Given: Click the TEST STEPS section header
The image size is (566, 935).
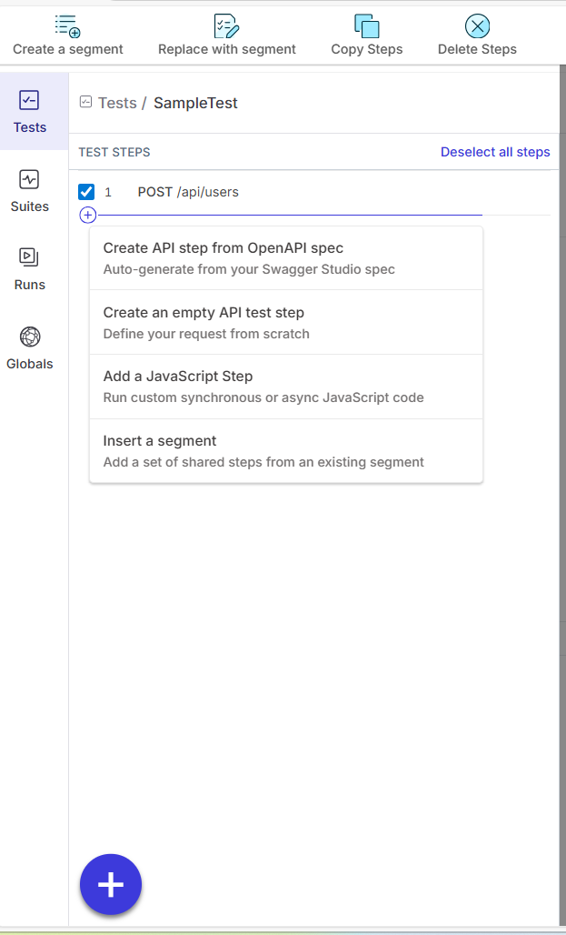Looking at the screenshot, I should click(114, 152).
